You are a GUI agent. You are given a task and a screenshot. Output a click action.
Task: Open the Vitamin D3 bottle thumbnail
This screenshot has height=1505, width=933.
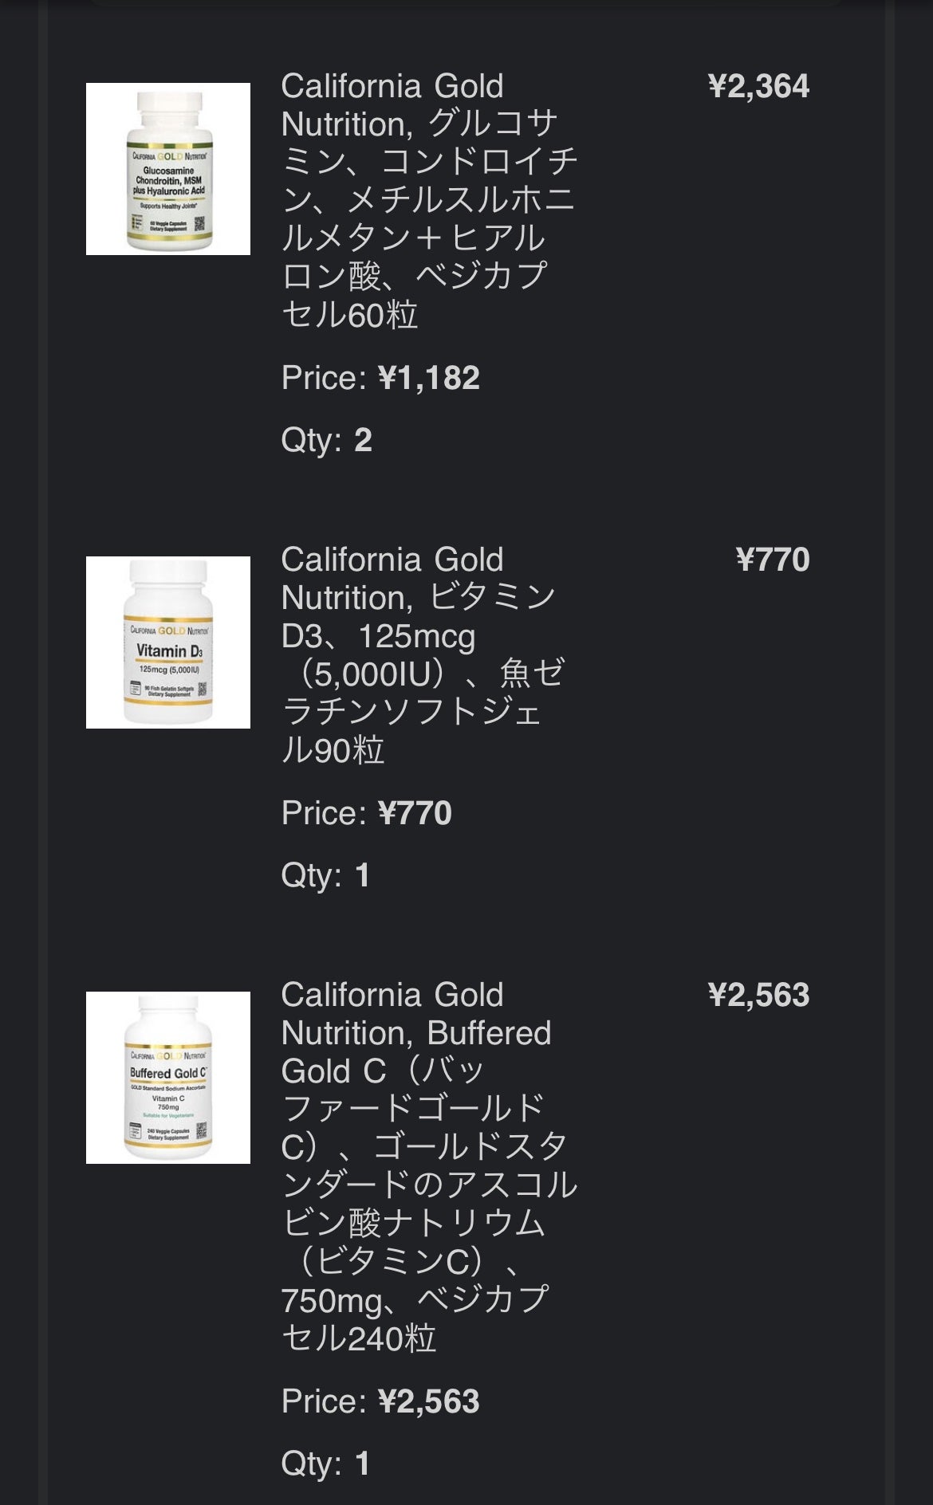tap(167, 642)
